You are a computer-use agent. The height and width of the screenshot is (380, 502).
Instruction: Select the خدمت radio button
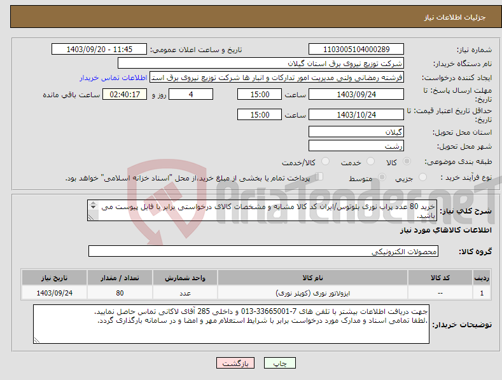370,161
